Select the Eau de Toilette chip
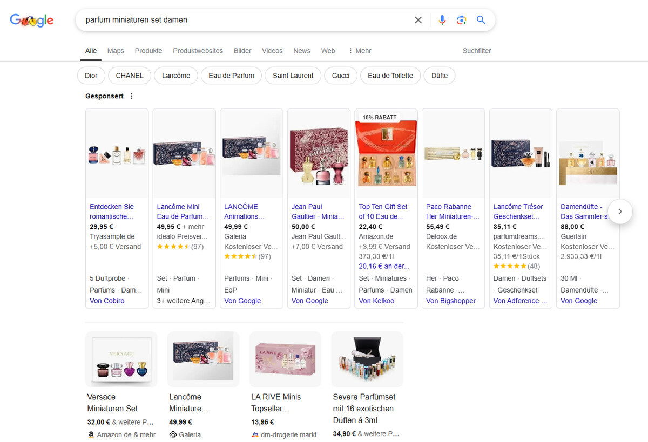This screenshot has width=648, height=442. (x=390, y=76)
